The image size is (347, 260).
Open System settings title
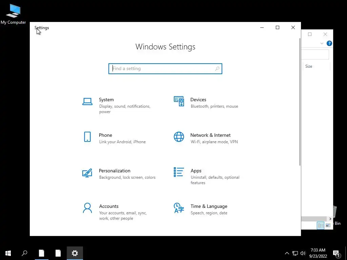point(106,100)
